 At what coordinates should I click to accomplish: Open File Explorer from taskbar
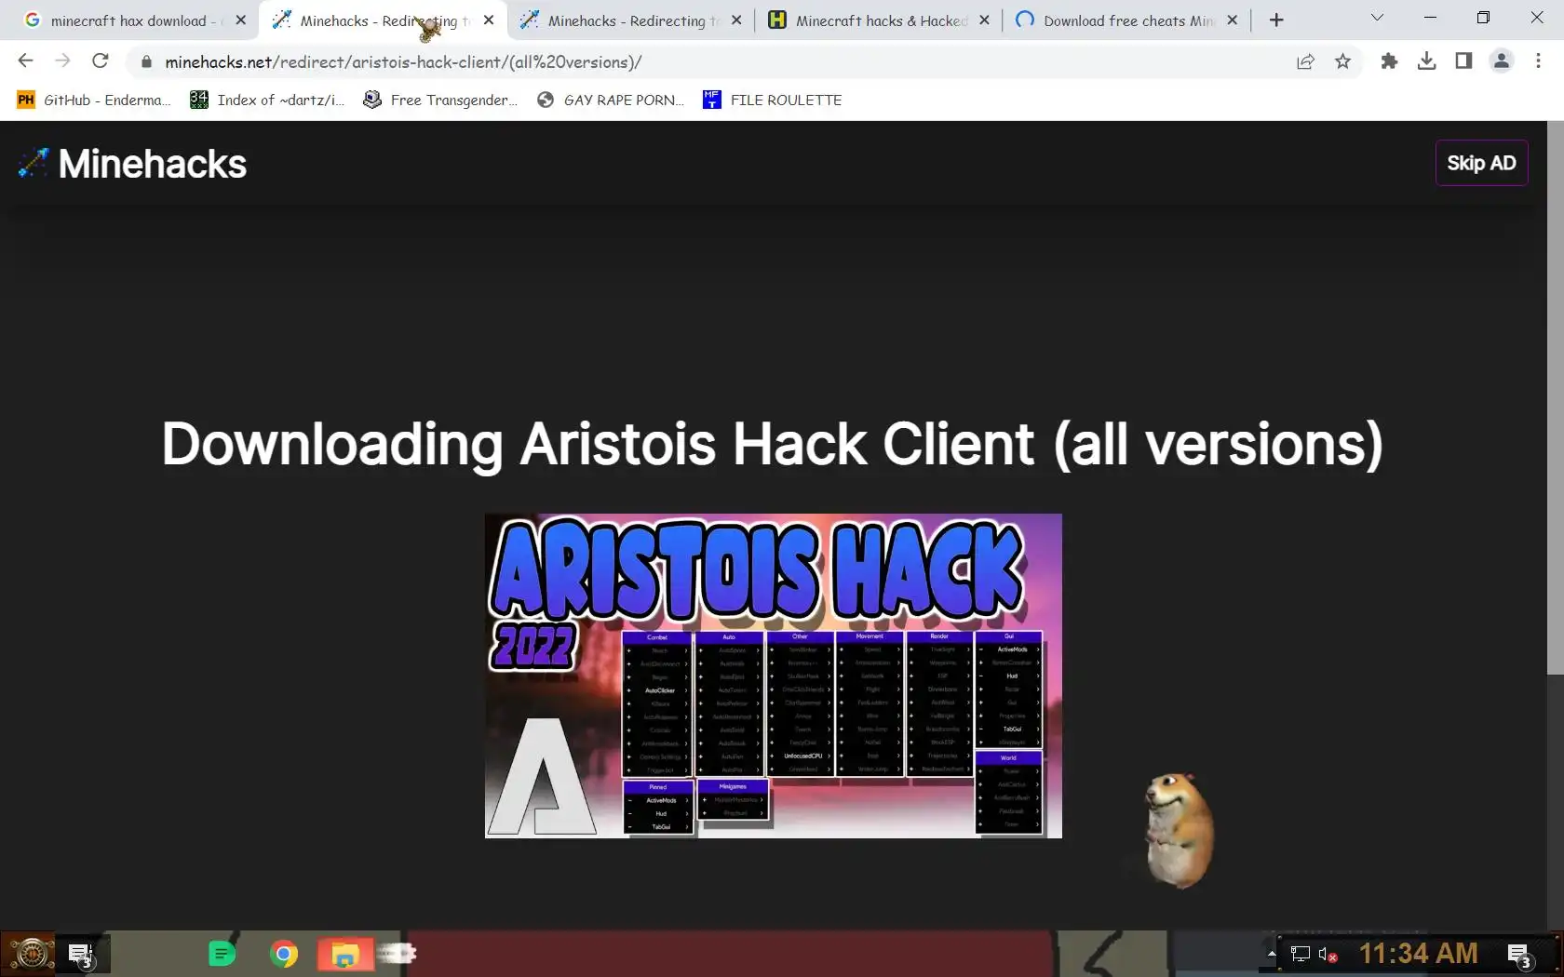(x=345, y=954)
